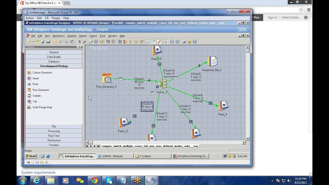Click the Windows XP Start button
The width and height of the screenshot is (329, 185).
(x=31, y=156)
